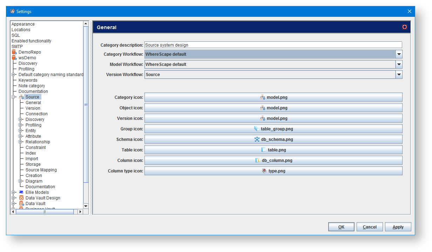Expand the Entity node
Image resolution: width=432 pixels, height=252 pixels.
tap(20, 131)
